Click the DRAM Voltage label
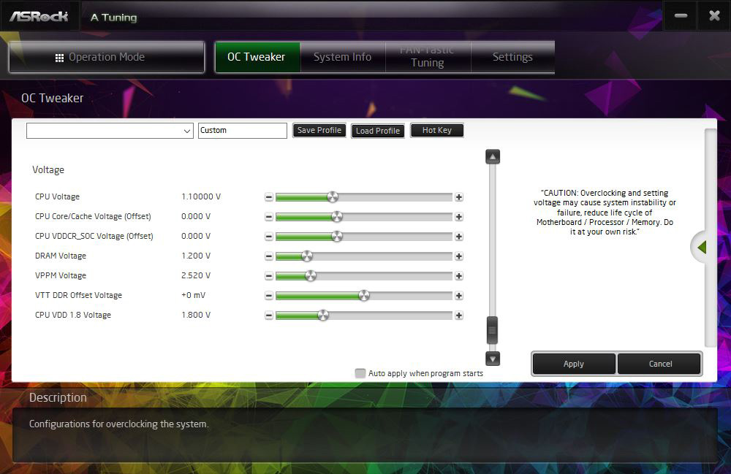Screen dimensions: 731x474 [61, 256]
